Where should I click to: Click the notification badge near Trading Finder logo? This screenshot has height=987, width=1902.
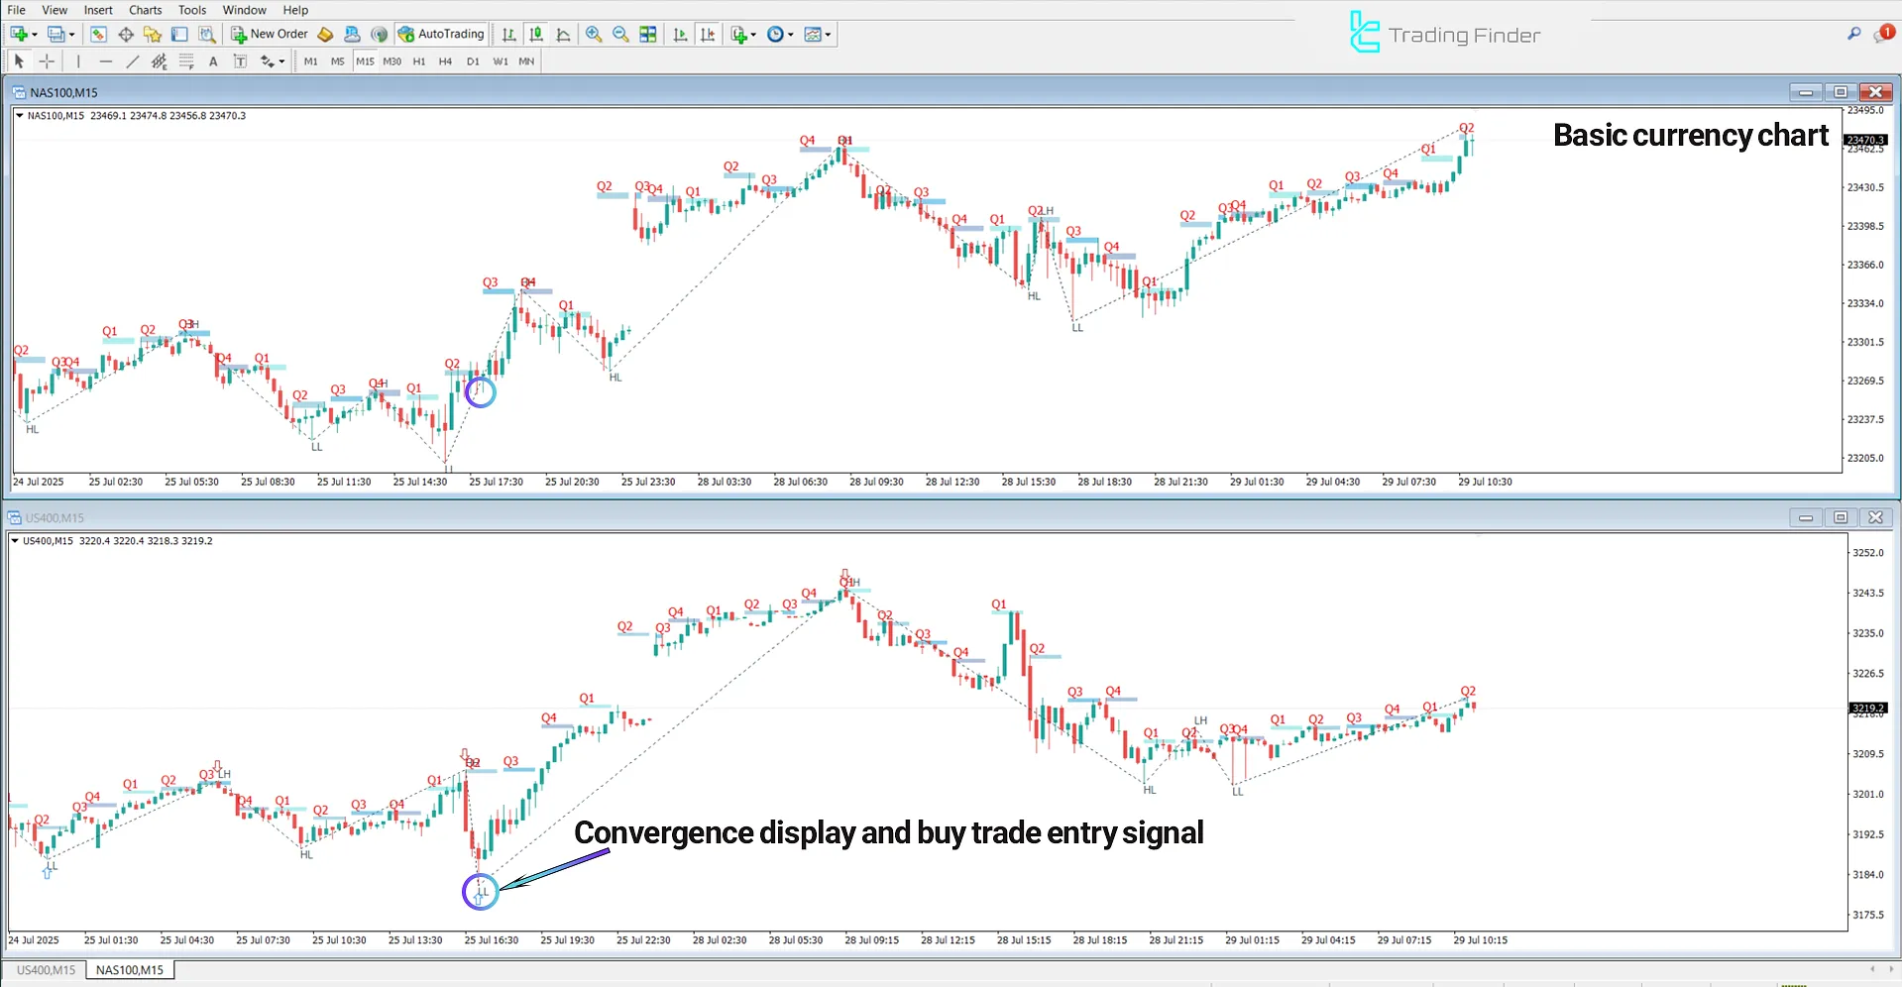click(x=1886, y=32)
